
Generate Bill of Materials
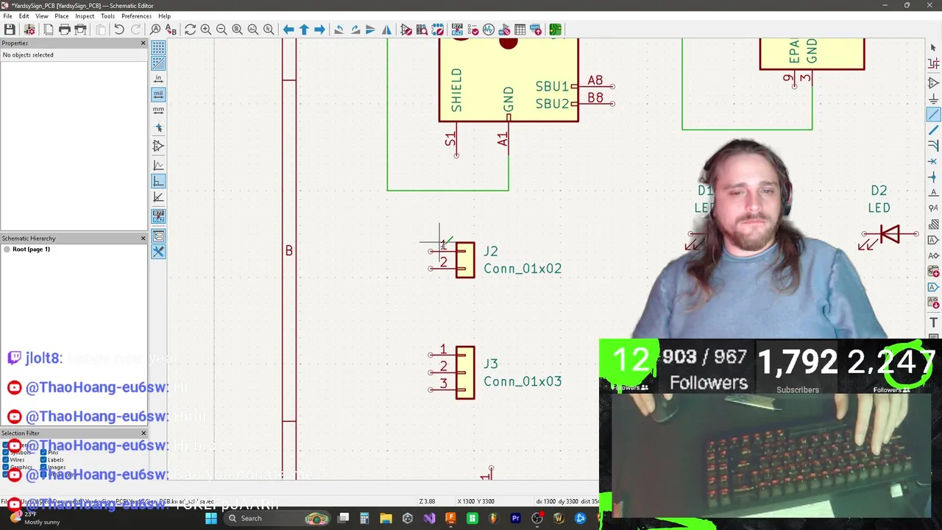536,29
